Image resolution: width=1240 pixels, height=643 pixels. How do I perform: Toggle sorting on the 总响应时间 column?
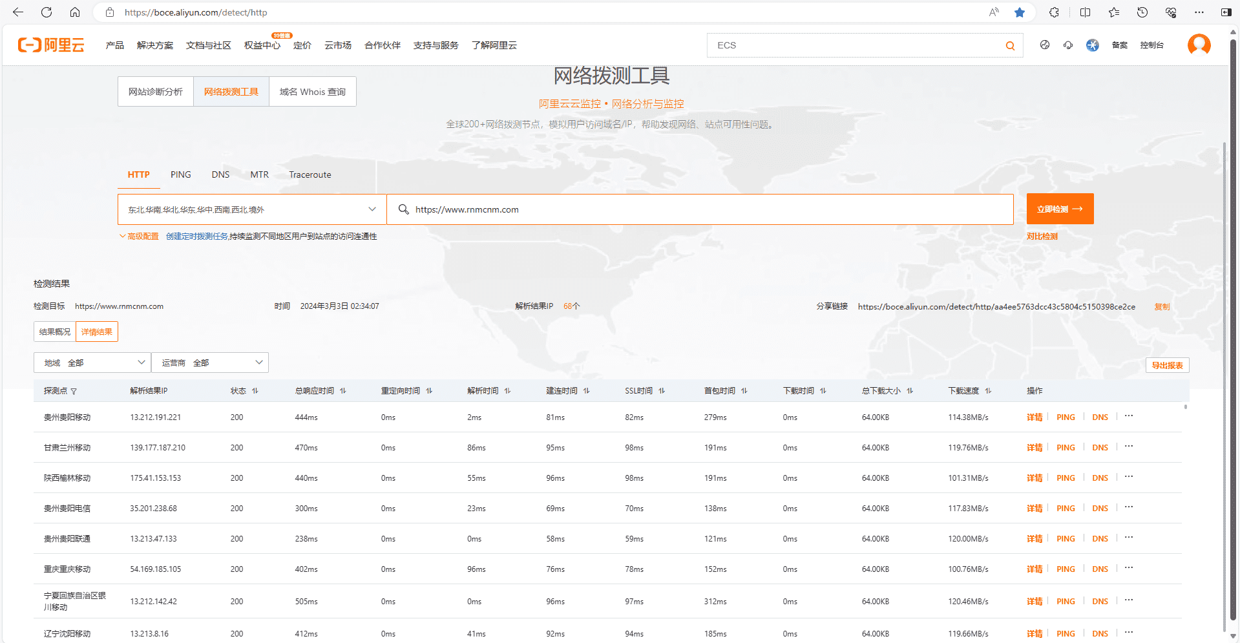click(x=343, y=390)
